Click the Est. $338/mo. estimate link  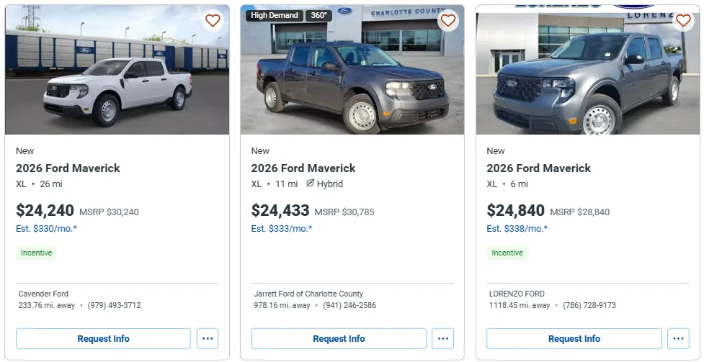(x=517, y=229)
